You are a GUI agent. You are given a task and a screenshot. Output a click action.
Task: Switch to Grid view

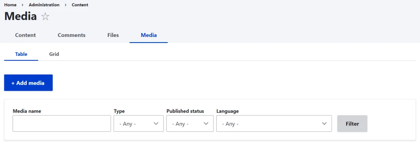[x=54, y=54]
